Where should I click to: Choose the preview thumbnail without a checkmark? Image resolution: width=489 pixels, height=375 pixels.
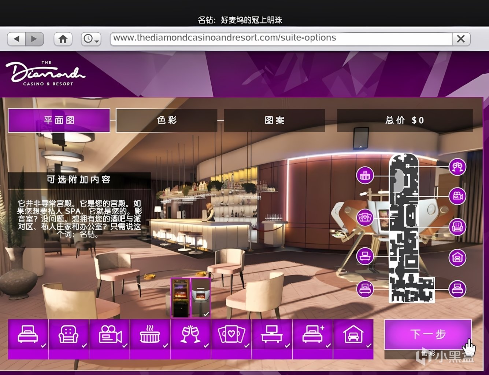(x=181, y=298)
